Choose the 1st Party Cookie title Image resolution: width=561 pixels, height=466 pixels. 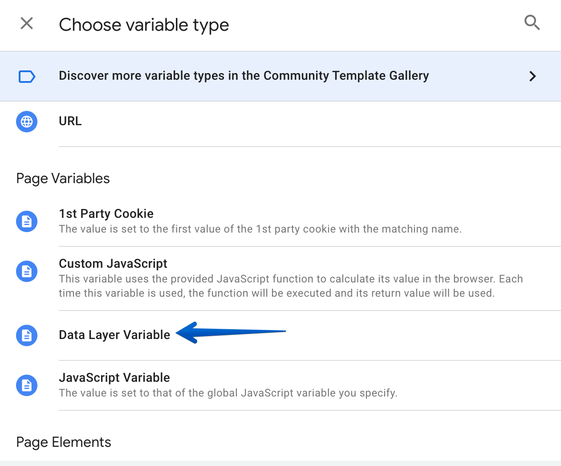[x=106, y=214]
